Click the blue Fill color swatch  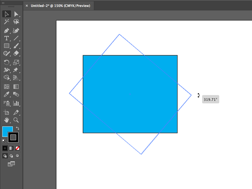coord(7,131)
